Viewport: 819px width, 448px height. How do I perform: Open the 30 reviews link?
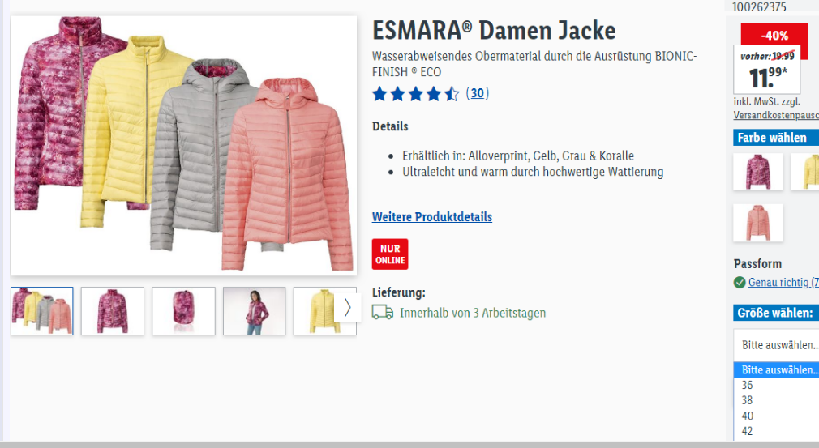click(x=478, y=93)
